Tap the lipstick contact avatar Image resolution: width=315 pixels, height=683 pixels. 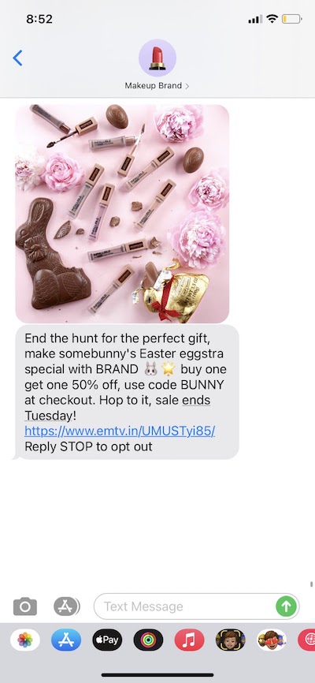157,58
